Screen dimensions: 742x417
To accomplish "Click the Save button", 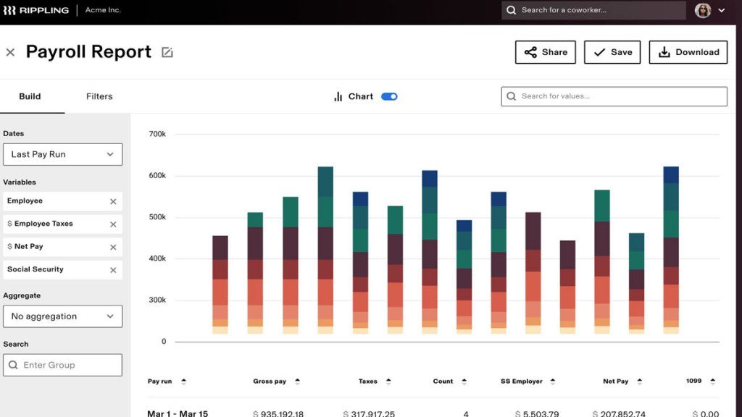I will tap(612, 51).
